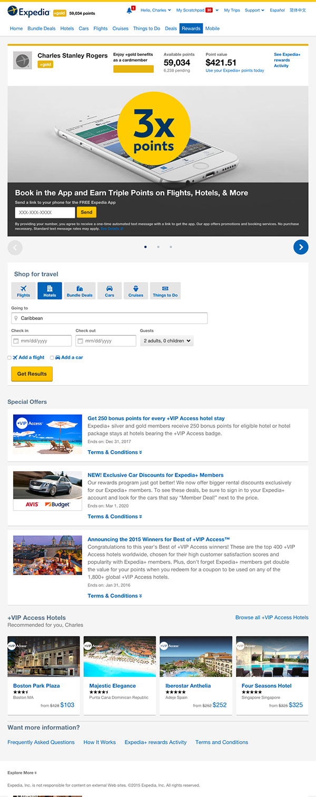Expand the Explore More footer section
The image size is (316, 797).
click(x=22, y=773)
